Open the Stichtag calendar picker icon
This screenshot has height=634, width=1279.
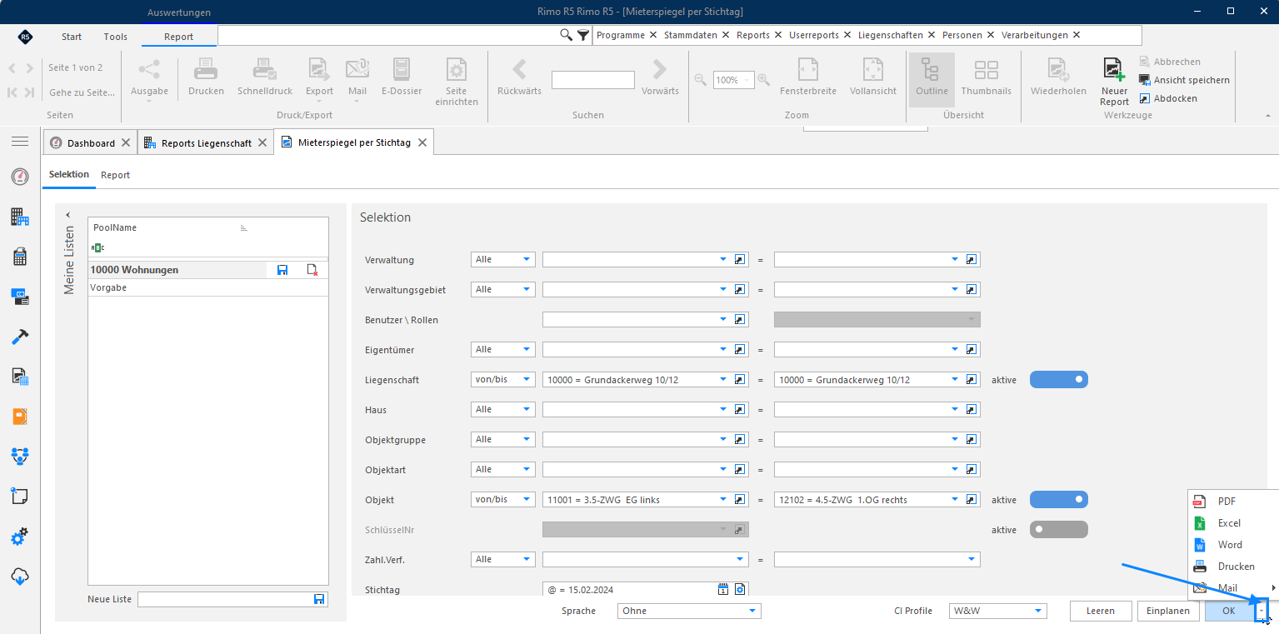[x=723, y=589]
